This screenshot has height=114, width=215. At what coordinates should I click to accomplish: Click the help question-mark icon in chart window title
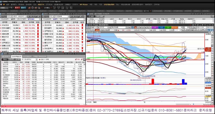click(205, 25)
